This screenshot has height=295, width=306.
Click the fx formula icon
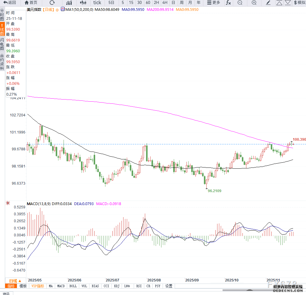pos(228,3)
